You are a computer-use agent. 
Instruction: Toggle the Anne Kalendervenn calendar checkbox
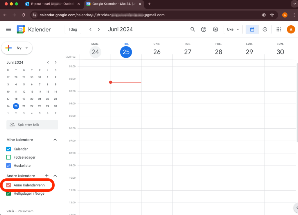(9, 185)
